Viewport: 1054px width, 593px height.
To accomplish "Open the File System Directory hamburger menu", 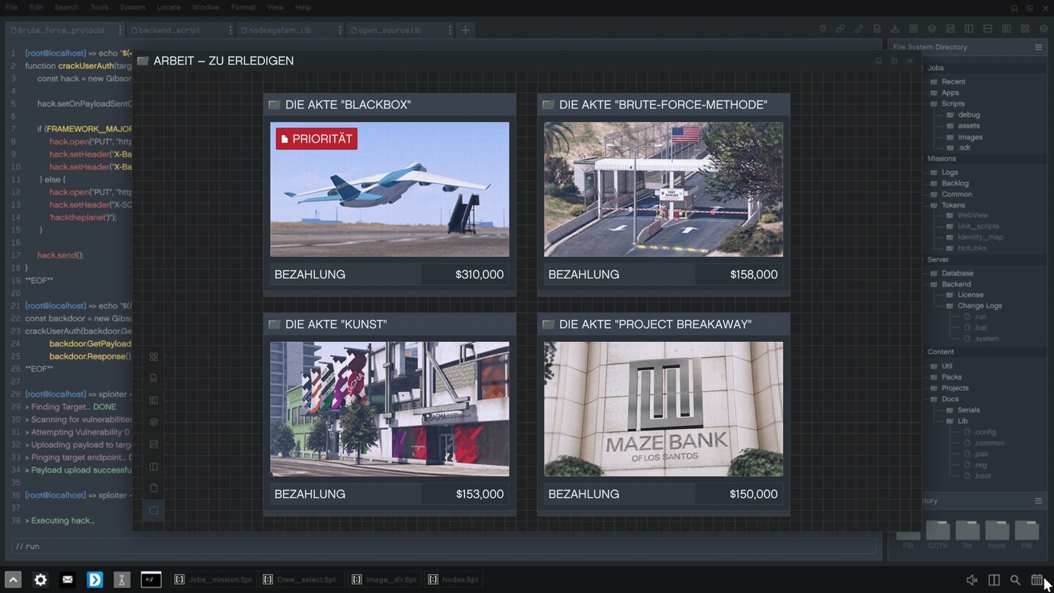I will [x=1038, y=47].
